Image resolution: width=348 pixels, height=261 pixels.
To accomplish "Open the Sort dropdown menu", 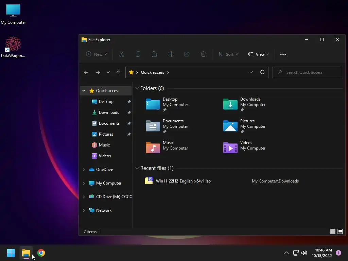I will [x=228, y=54].
